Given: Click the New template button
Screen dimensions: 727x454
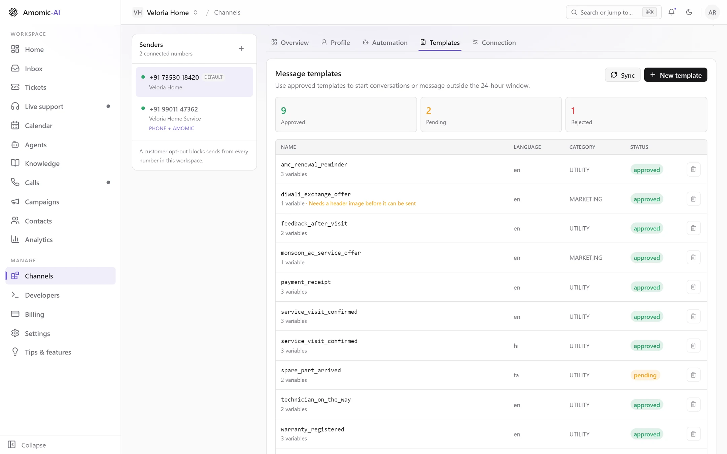Looking at the screenshot, I should click(x=676, y=75).
